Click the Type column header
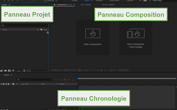This screenshot has height=110, width=177. click(x=45, y=30)
